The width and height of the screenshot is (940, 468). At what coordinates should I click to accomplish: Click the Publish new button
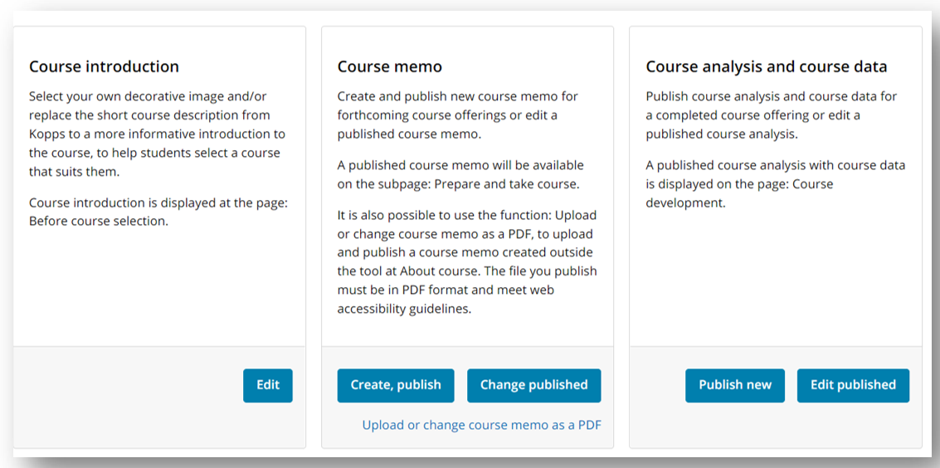click(734, 385)
